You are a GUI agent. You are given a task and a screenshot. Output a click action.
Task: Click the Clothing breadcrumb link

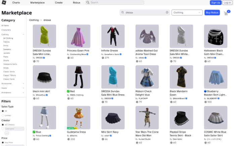[x=34, y=20]
